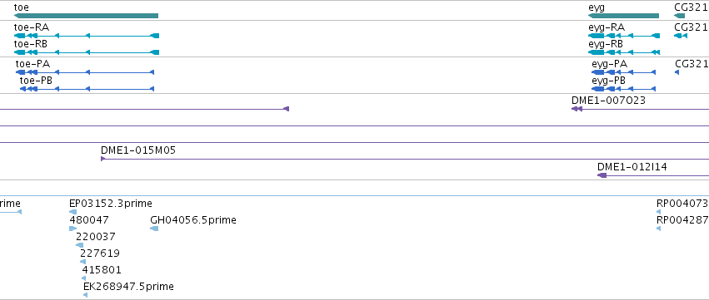Select the eyg-PB protein glyph

click(x=623, y=89)
